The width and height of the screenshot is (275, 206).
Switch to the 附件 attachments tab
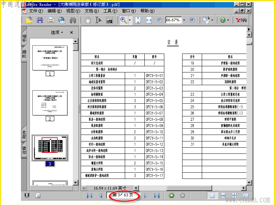[x=24, y=134]
